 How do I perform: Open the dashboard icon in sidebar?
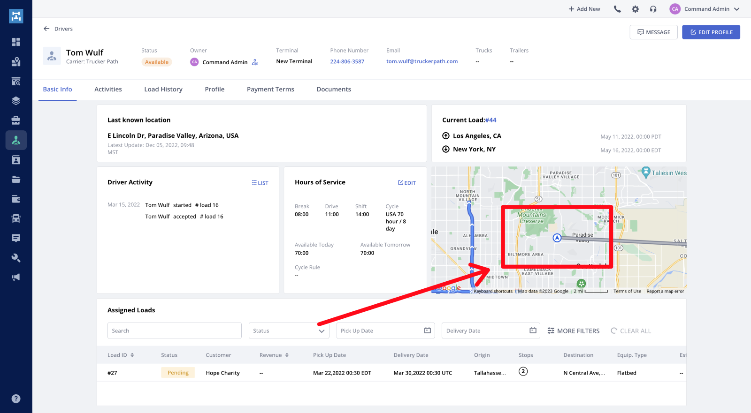coord(16,42)
